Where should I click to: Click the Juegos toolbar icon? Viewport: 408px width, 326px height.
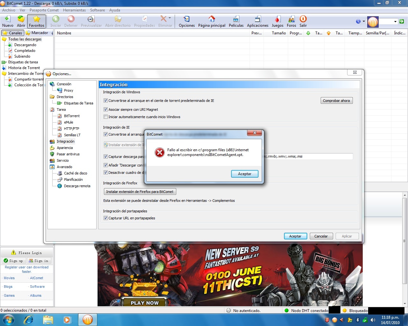[x=277, y=19]
